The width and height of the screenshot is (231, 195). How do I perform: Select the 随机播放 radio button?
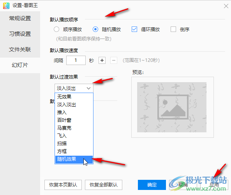coord(95,29)
